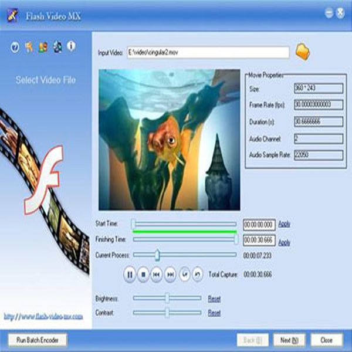Click the two-people users icon
Image resolution: width=352 pixels, height=352 pixels.
[x=43, y=47]
